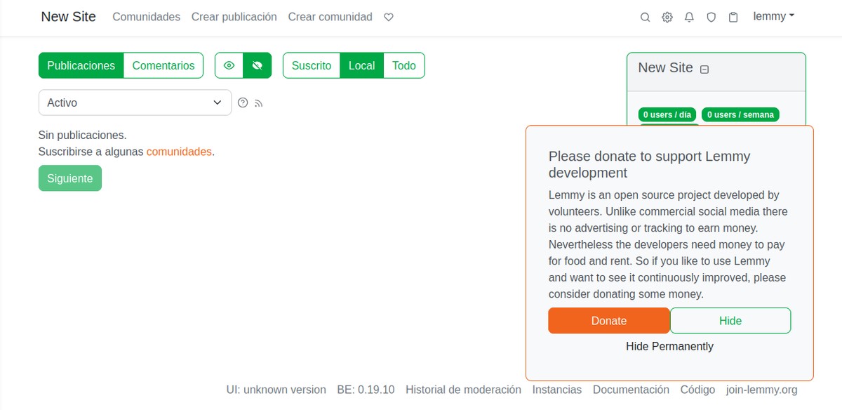Click the search magnifier icon
842x410 pixels.
coord(645,18)
